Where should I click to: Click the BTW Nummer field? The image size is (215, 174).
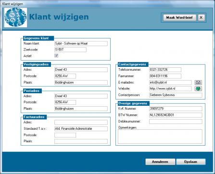pos(176,115)
